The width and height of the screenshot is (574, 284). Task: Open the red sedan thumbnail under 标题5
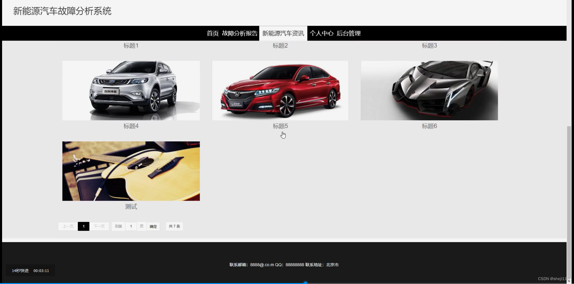280,90
